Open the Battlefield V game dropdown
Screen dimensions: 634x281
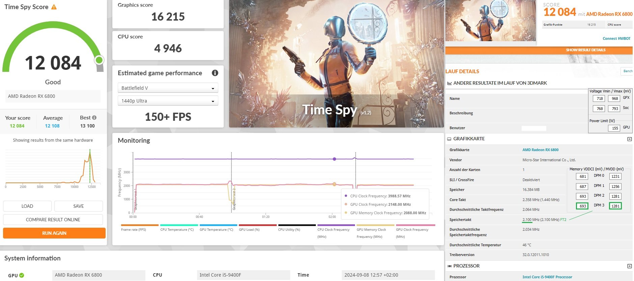pos(168,88)
